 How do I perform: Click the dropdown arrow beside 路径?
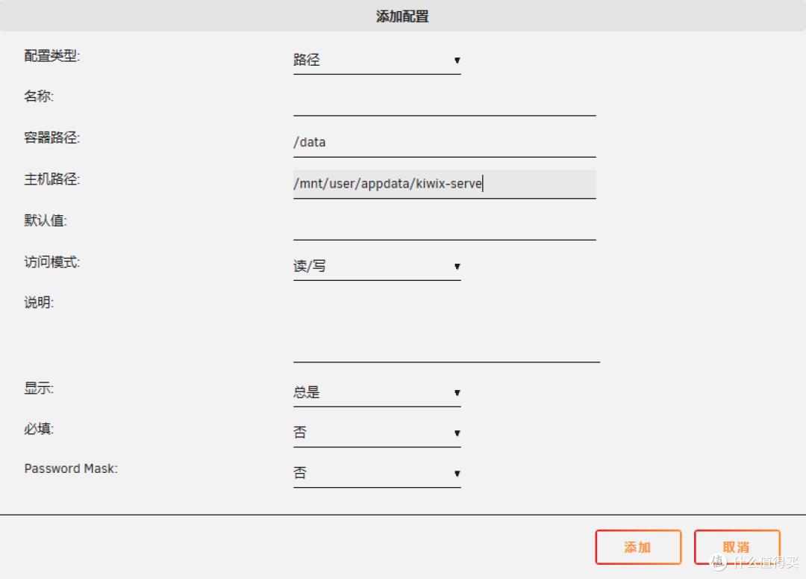pyautogui.click(x=457, y=61)
